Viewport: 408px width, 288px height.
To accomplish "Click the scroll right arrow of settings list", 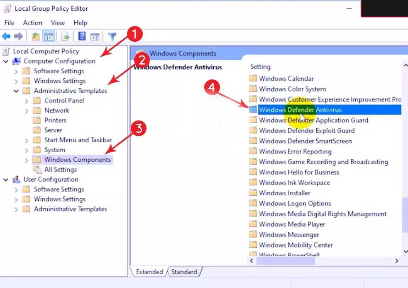I will click(x=397, y=261).
